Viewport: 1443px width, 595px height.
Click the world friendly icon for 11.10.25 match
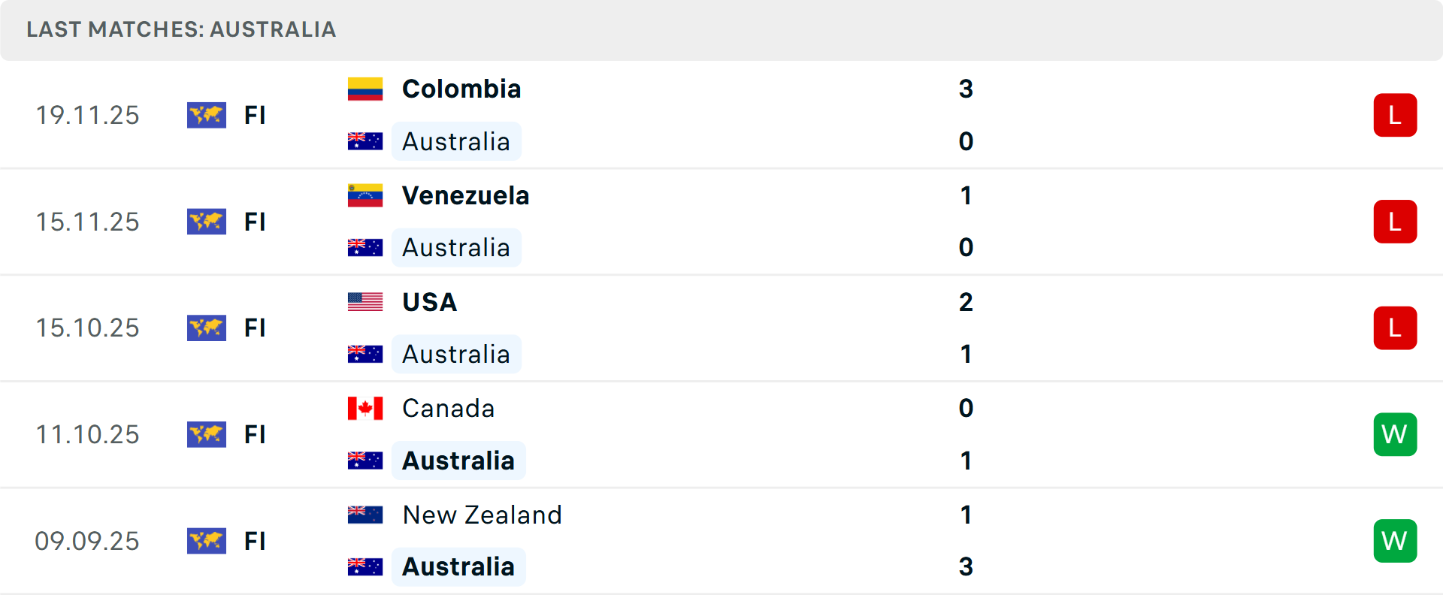click(x=207, y=434)
